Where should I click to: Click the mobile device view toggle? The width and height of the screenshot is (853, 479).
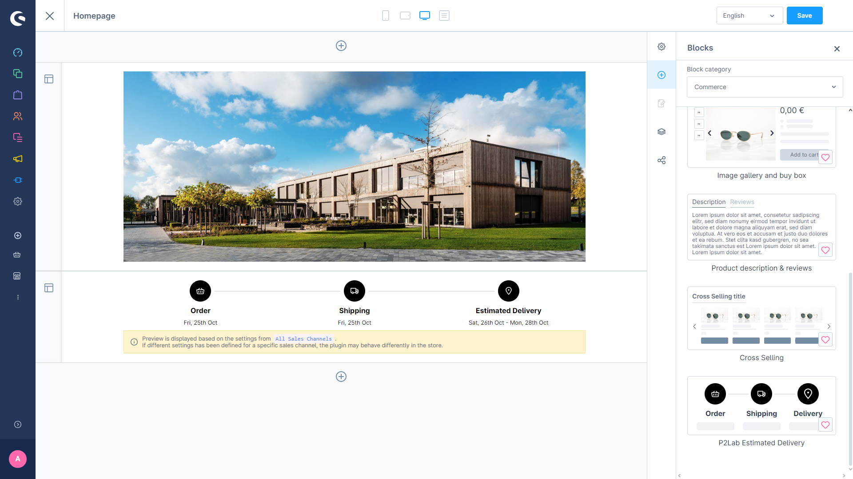[386, 16]
